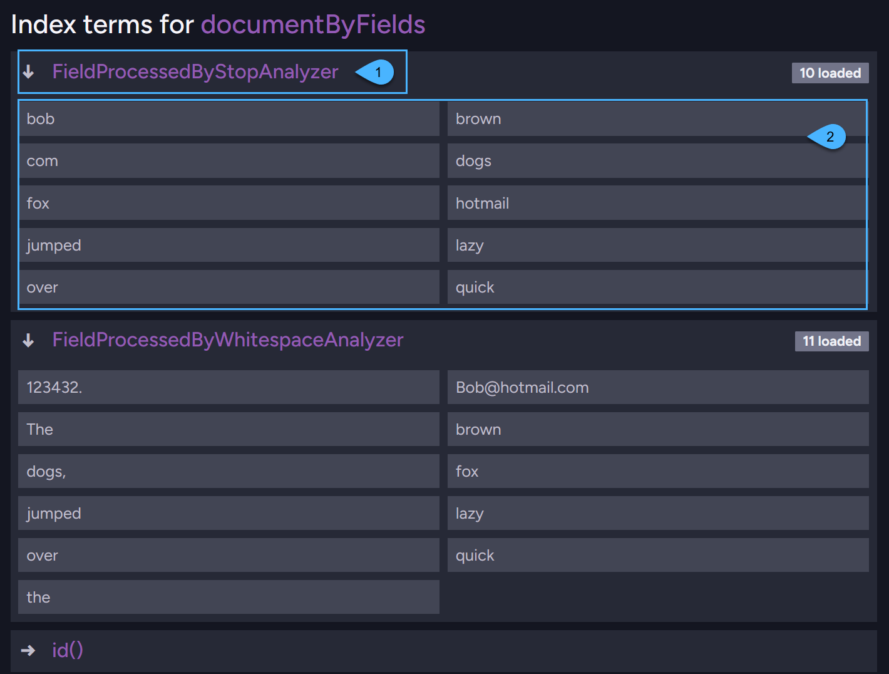The image size is (889, 674).
Task: Select the 'over' term in WhitespaceAnalyzer list
Action: pos(229,555)
